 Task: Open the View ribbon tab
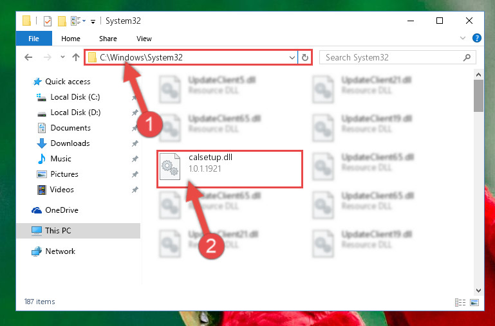click(144, 39)
